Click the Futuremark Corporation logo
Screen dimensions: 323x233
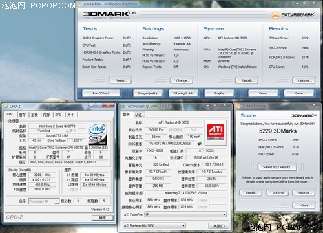click(x=293, y=15)
